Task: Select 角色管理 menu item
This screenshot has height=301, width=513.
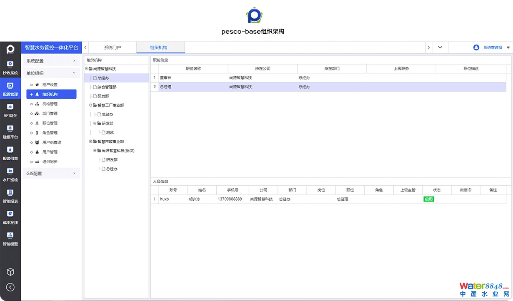Action: click(x=50, y=133)
